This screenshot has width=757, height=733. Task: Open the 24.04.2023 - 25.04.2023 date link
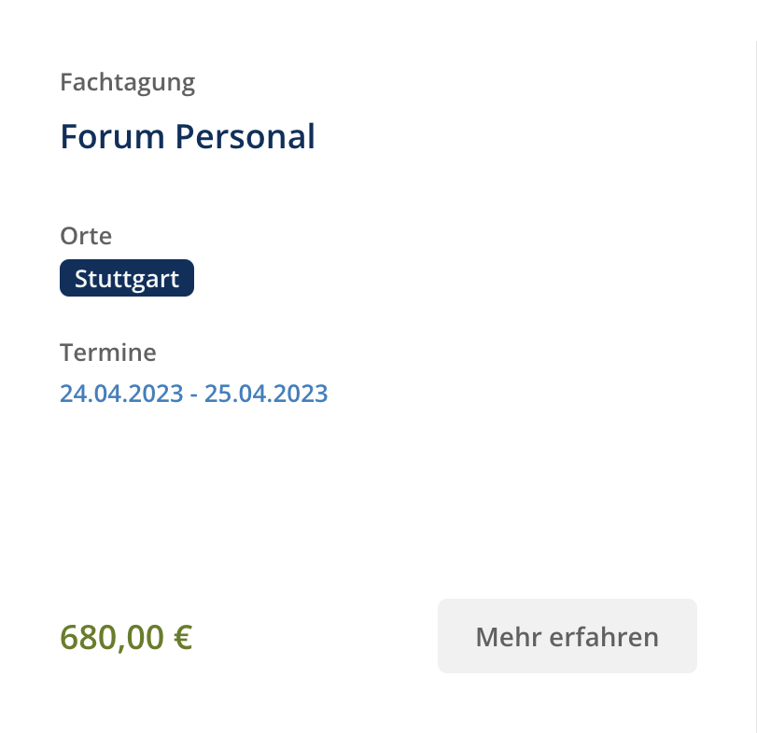[x=193, y=394]
